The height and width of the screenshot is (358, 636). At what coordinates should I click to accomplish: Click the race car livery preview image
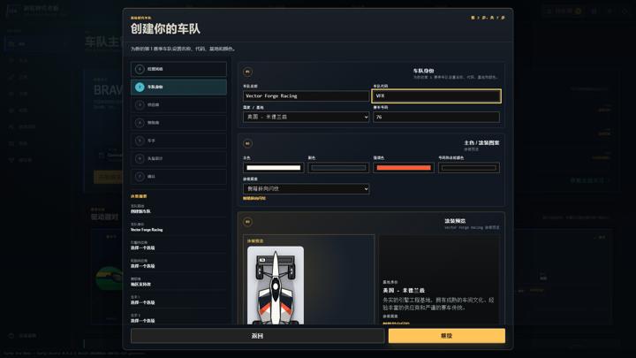pos(276,286)
